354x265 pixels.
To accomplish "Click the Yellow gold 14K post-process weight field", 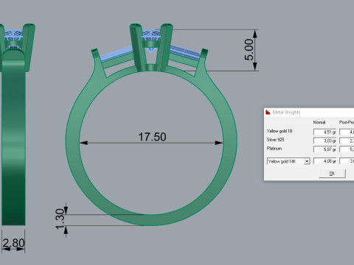I will [347, 161].
